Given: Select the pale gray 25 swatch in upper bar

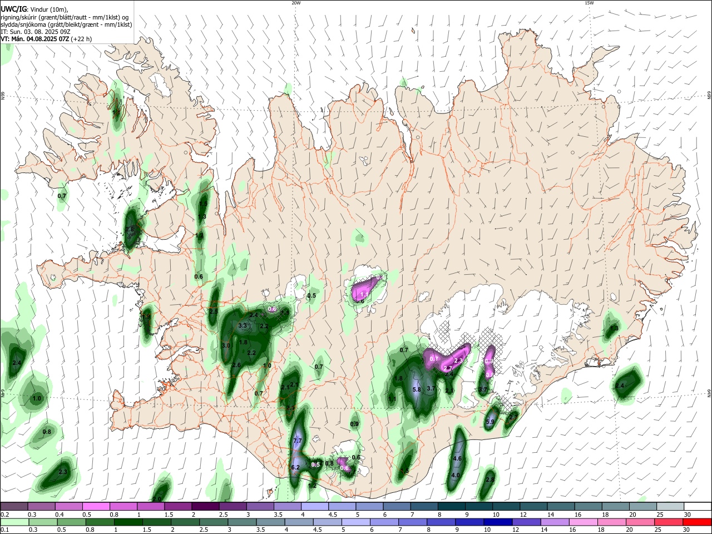Looking at the screenshot, I should click(x=670, y=506).
